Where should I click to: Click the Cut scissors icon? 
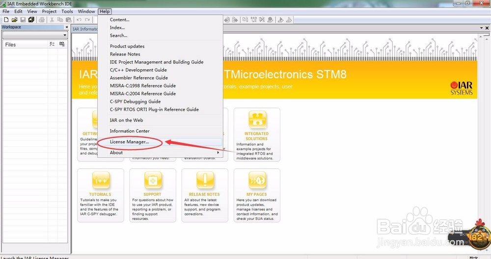[52, 20]
